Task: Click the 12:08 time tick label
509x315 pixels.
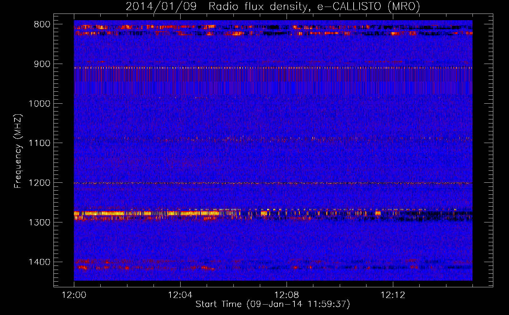Action: coord(287,295)
